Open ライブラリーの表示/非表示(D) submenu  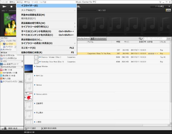coord(47,43)
